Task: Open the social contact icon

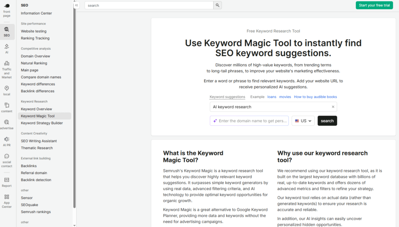Action: tap(7, 156)
